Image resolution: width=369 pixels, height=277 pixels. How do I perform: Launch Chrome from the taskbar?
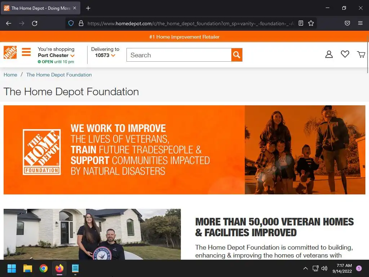44,268
